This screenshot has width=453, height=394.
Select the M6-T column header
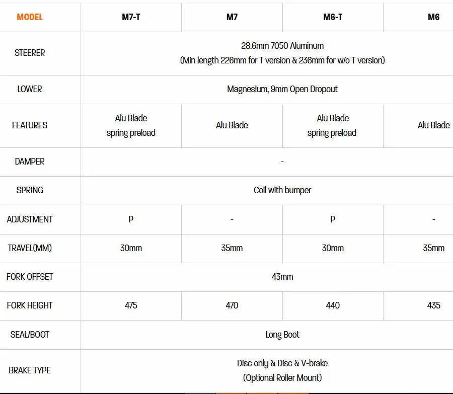pos(333,17)
